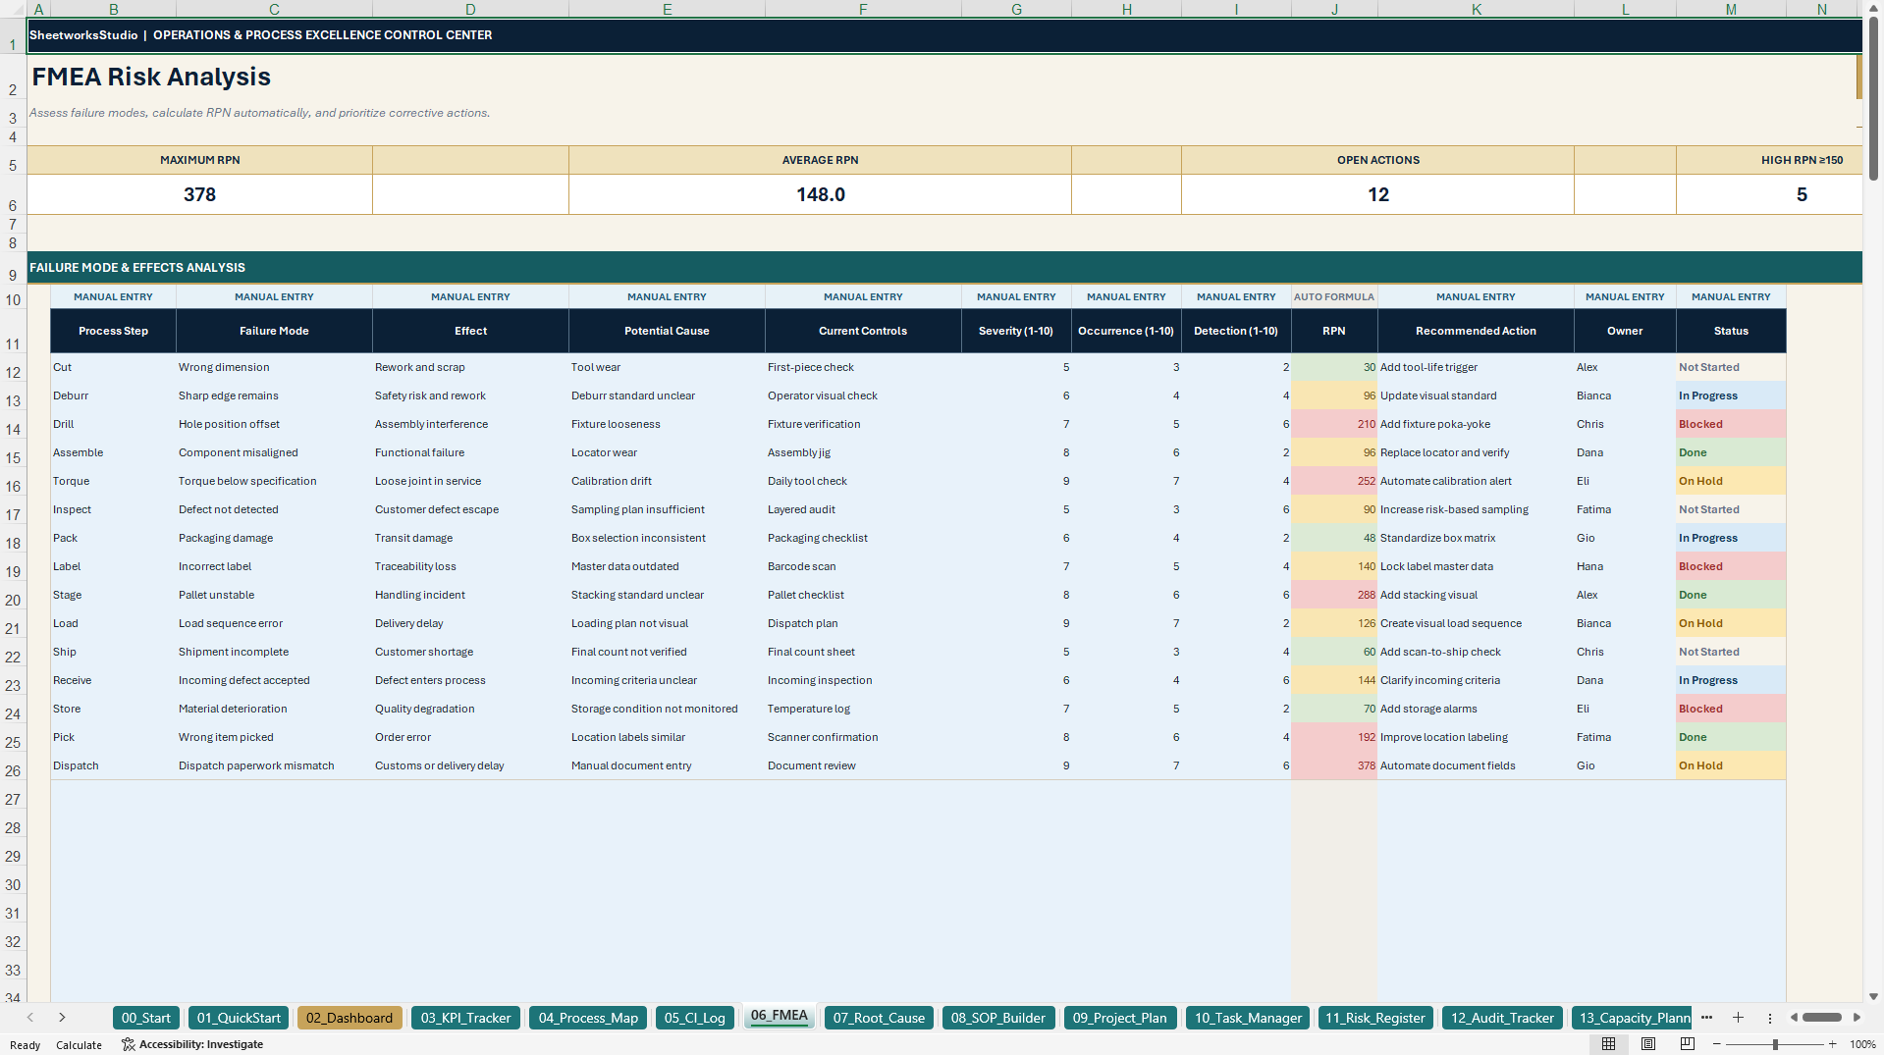Zoom in with the plus icon
This screenshot has width=1884, height=1055.
(1832, 1044)
